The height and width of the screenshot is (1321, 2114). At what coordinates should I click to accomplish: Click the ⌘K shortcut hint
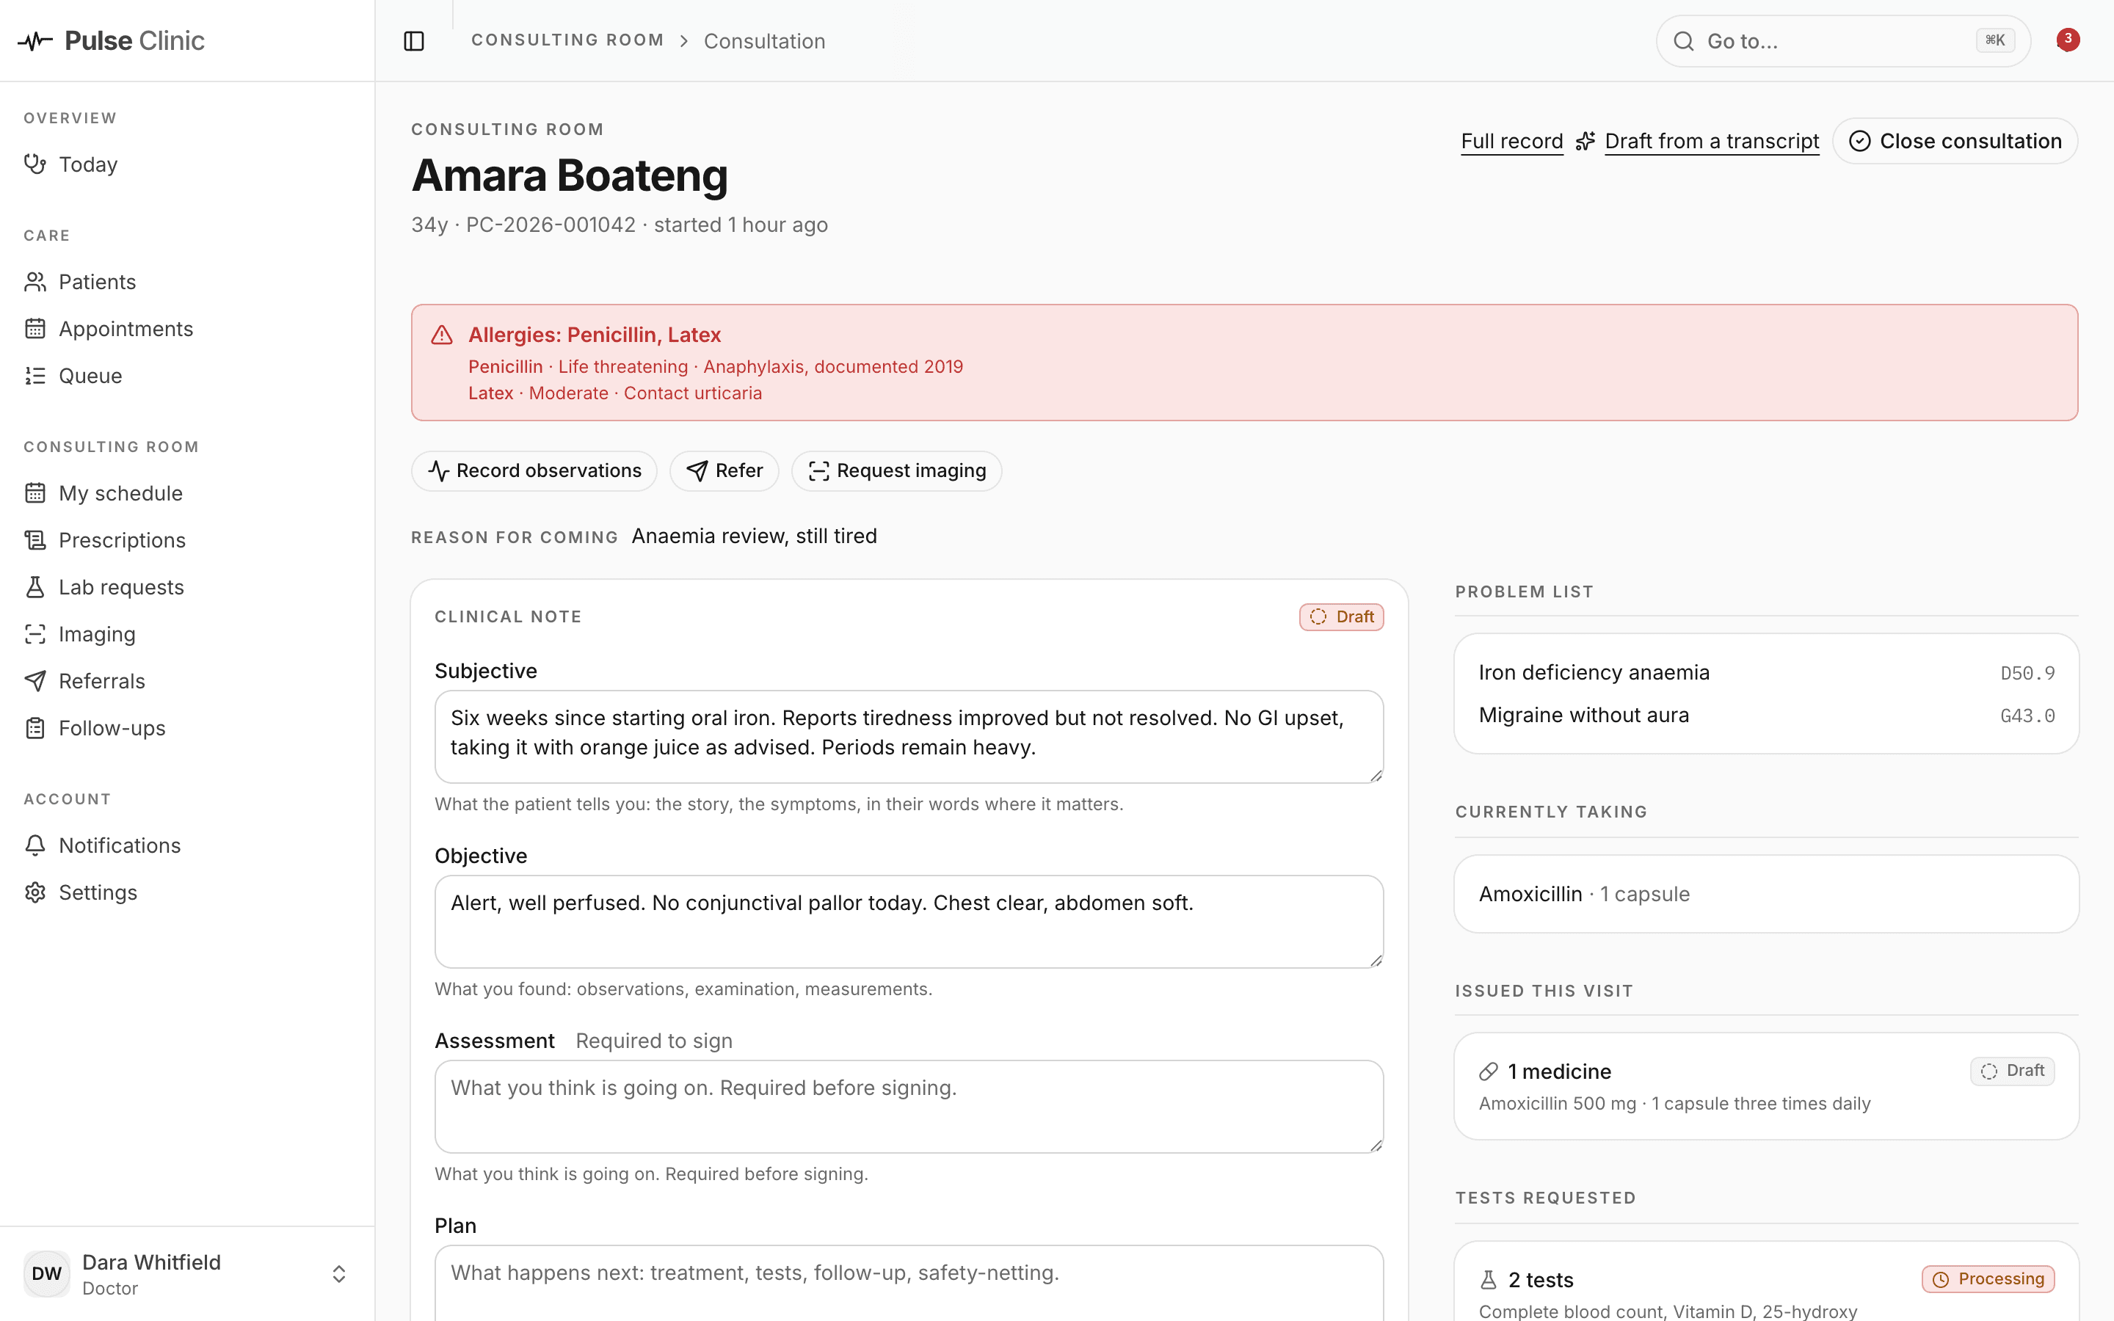pyautogui.click(x=1995, y=40)
